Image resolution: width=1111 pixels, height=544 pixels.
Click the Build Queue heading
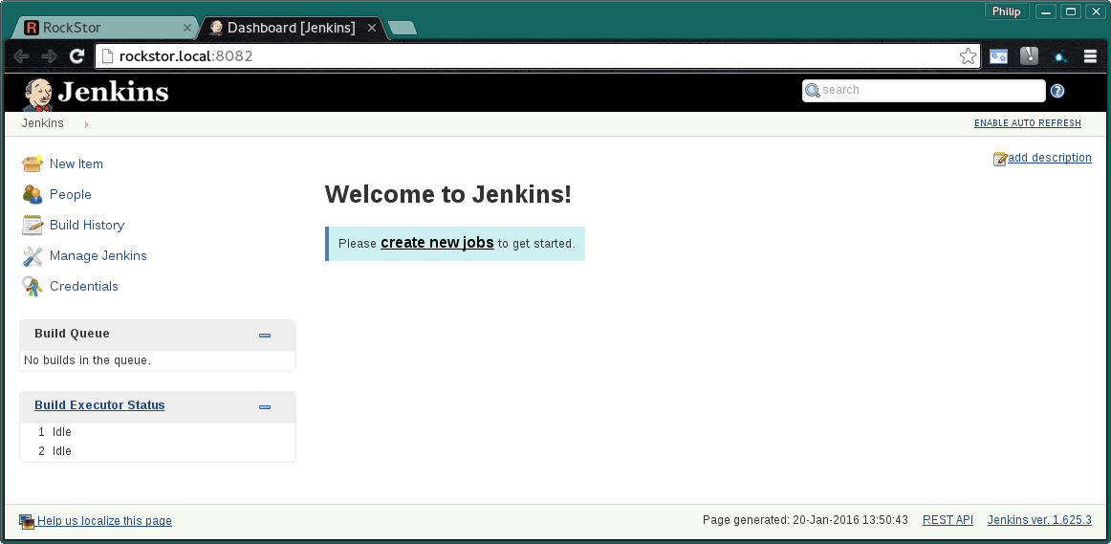(72, 334)
